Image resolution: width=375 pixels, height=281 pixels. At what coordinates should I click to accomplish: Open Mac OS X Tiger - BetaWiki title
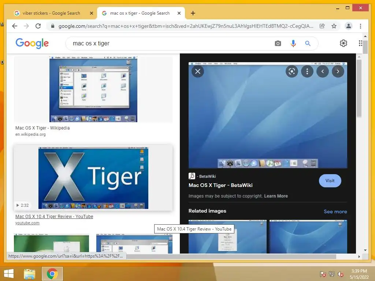pyautogui.click(x=220, y=186)
